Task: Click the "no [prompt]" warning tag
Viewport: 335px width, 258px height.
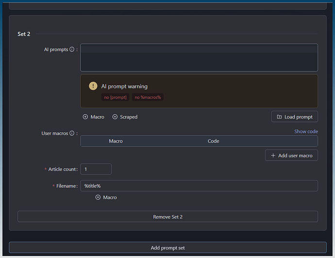Action: tap(115, 97)
